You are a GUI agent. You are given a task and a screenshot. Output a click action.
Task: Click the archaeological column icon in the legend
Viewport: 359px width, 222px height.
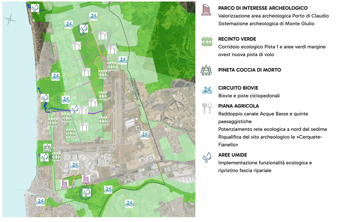(x=207, y=10)
